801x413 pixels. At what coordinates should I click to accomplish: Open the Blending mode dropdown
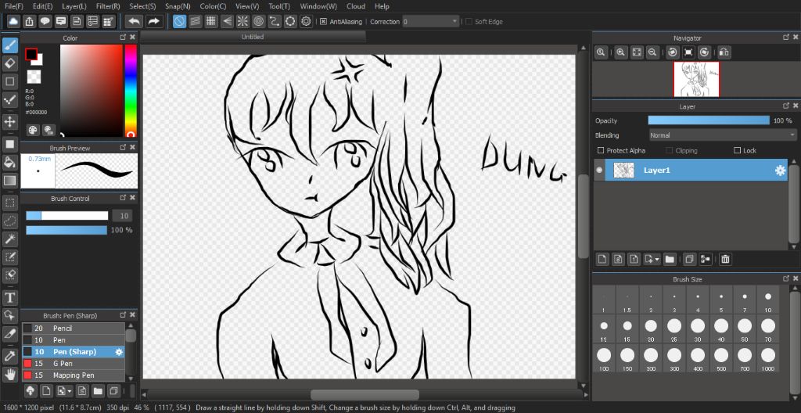(722, 135)
